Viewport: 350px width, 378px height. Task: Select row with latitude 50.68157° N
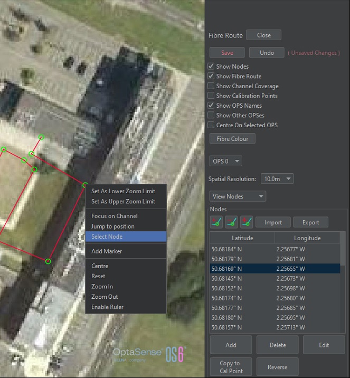pyautogui.click(x=275, y=327)
